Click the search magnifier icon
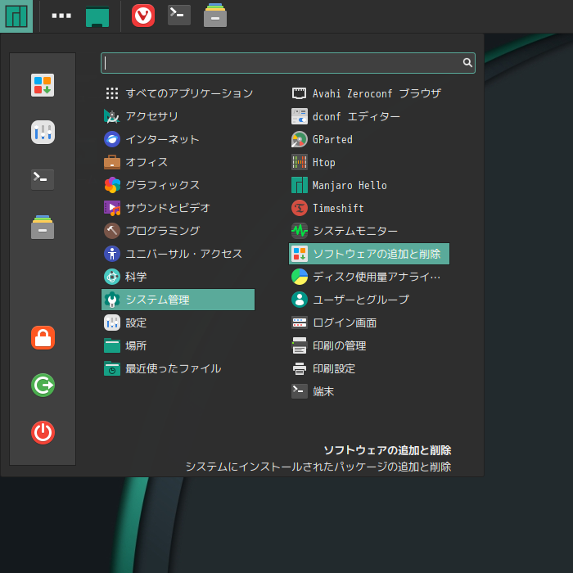The height and width of the screenshot is (573, 573). tap(467, 62)
